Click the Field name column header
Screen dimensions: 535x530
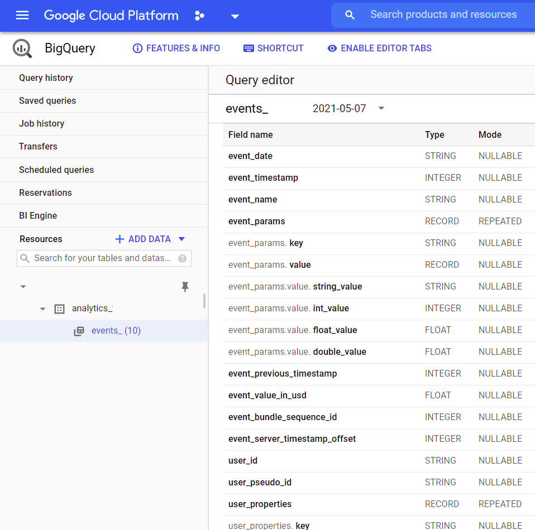point(250,135)
